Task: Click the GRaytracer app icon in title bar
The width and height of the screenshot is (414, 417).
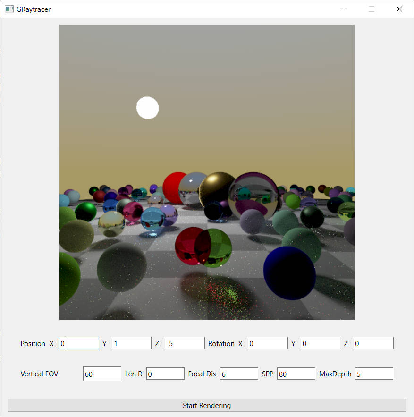Action: [9, 9]
